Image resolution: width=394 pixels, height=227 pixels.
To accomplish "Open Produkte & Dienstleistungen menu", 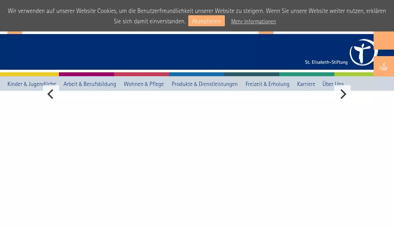I will pyautogui.click(x=205, y=84).
